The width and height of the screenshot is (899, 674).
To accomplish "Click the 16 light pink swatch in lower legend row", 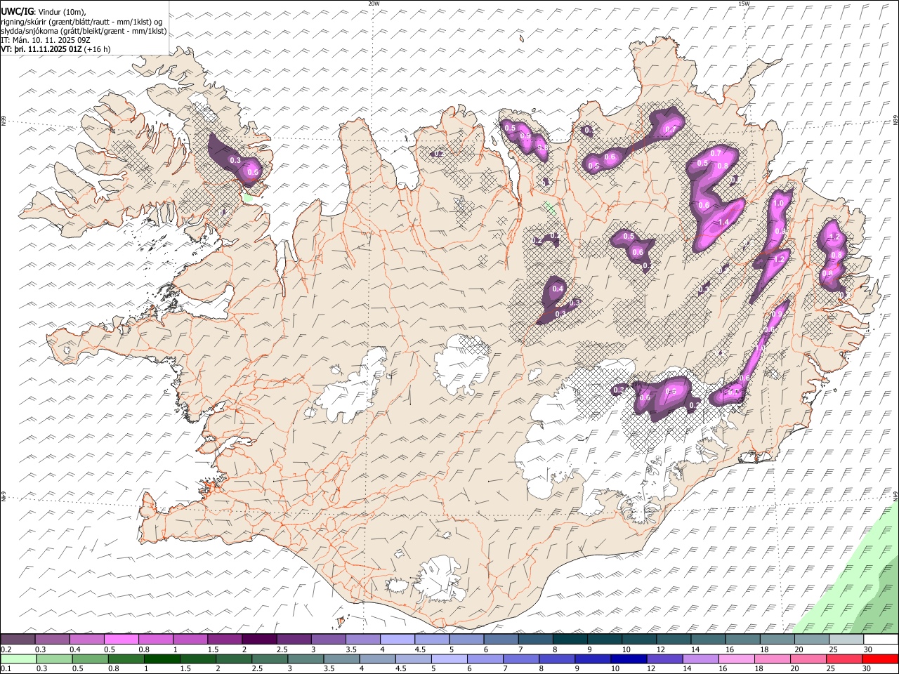I will point(736,659).
